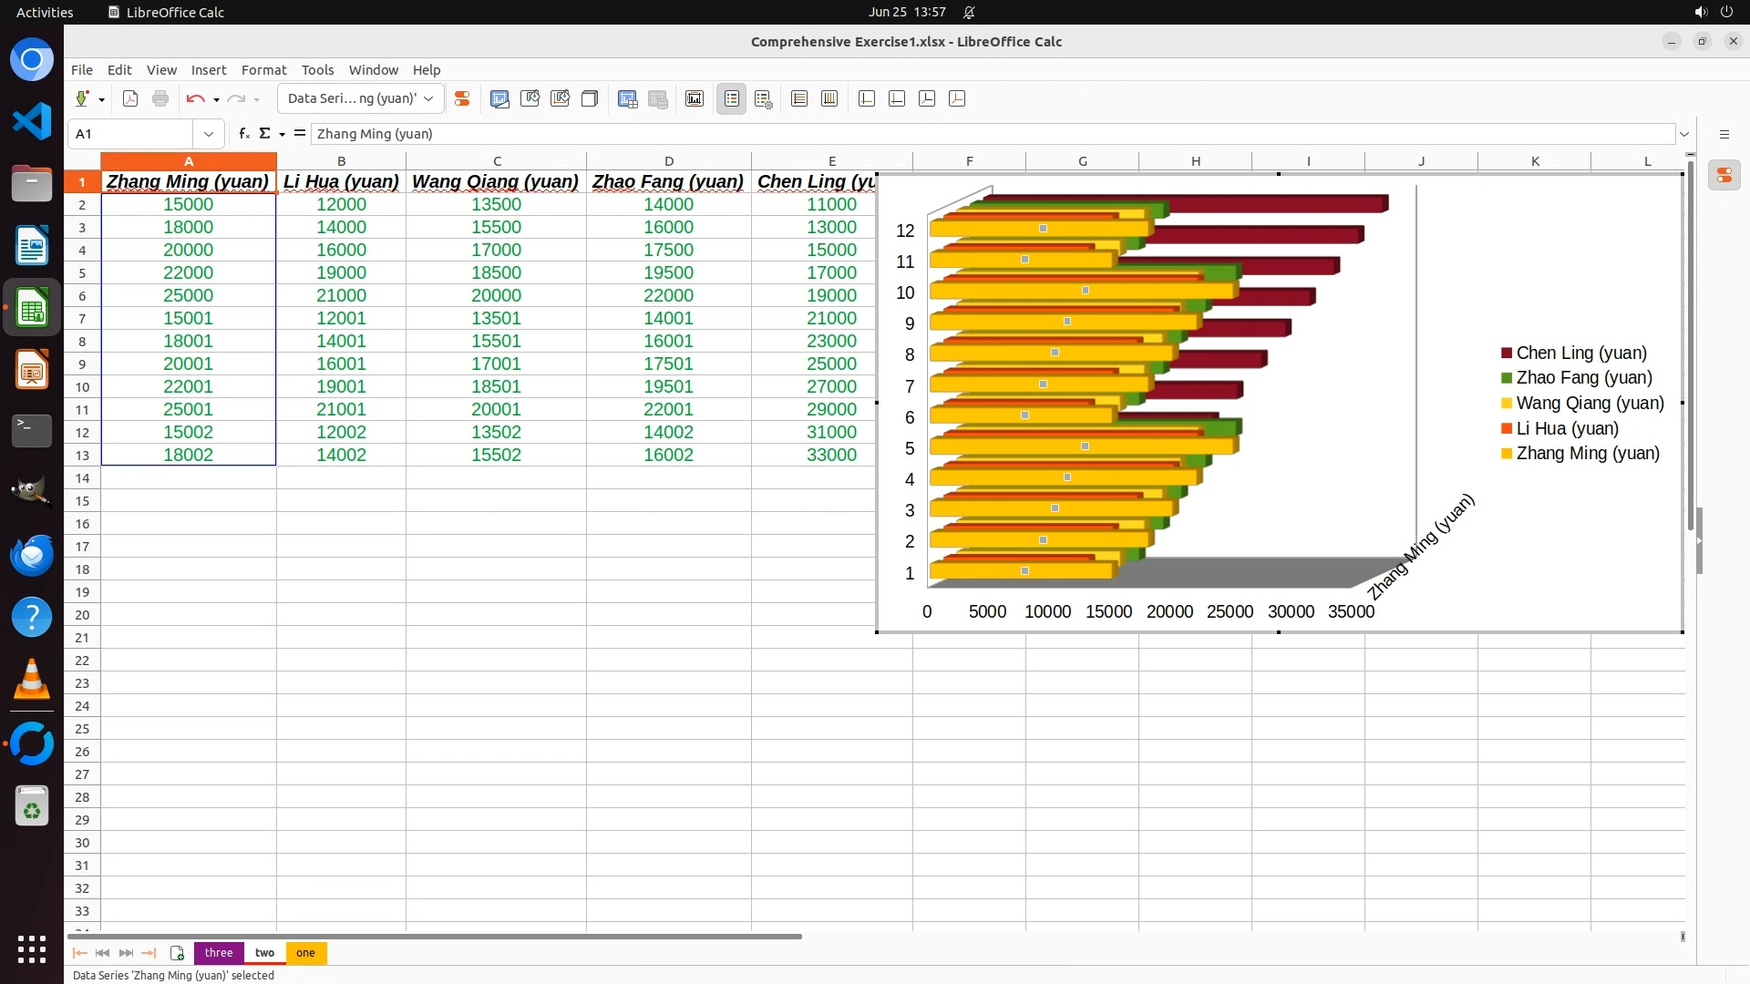Toggle Vertical Grids on the chart
Image resolution: width=1750 pixels, height=984 pixels.
click(x=829, y=99)
